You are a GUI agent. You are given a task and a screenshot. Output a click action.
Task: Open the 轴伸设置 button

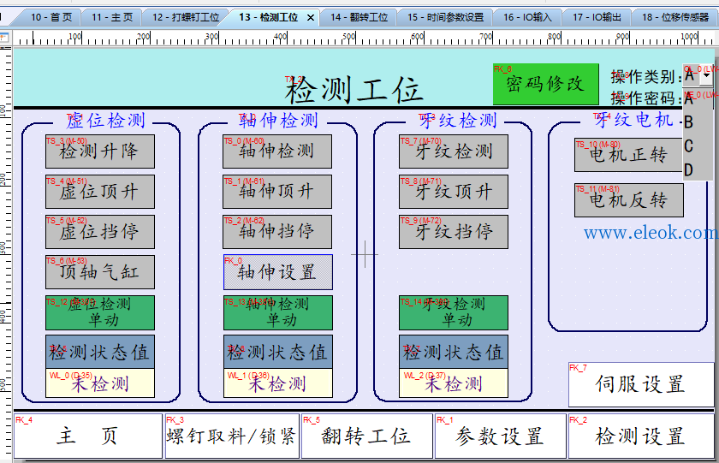click(278, 272)
